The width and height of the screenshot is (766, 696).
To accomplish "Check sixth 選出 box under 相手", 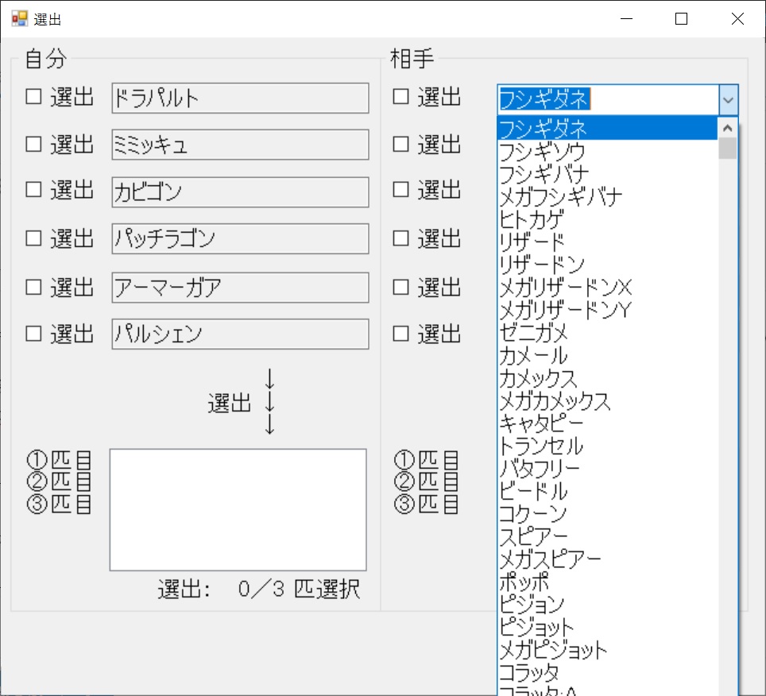I will 400,334.
